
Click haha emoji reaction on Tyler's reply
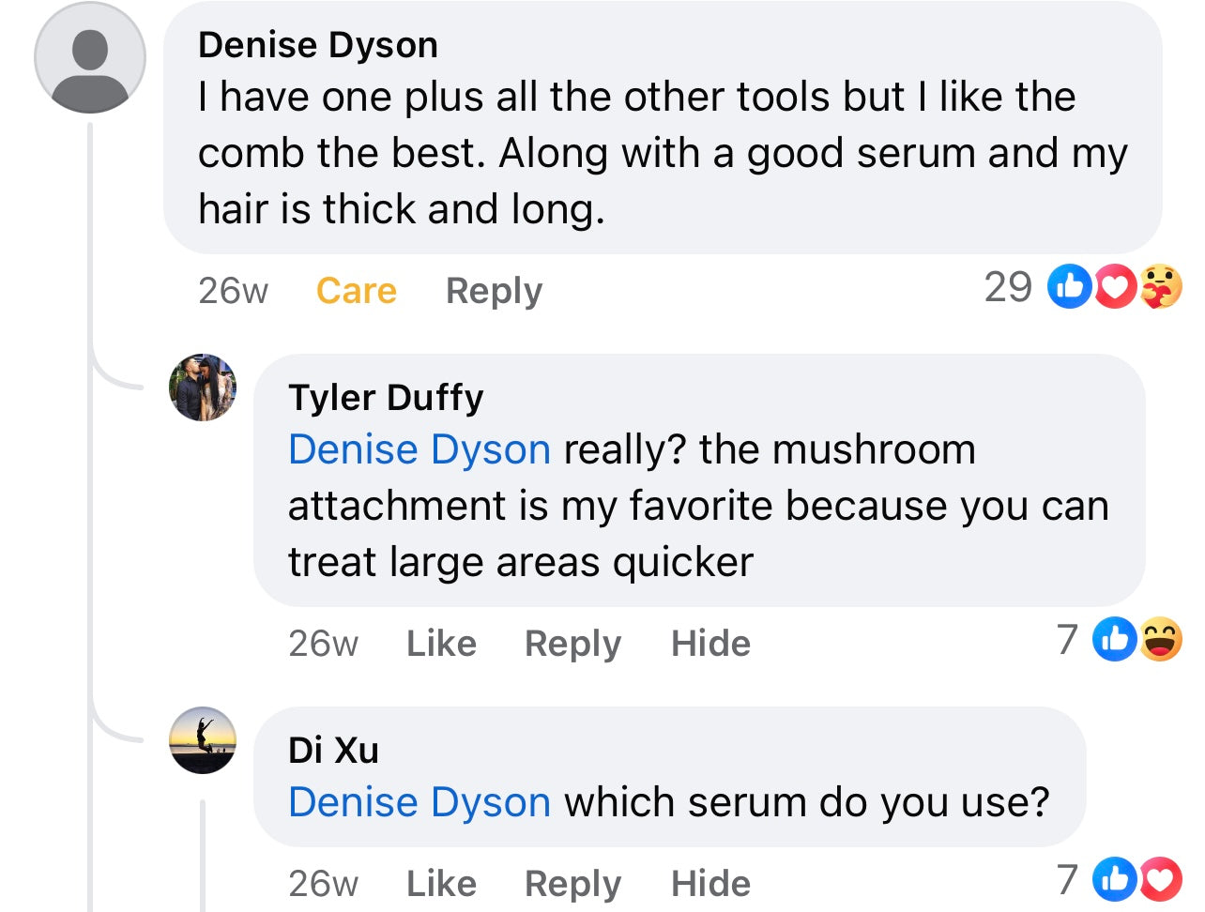pos(1160,640)
